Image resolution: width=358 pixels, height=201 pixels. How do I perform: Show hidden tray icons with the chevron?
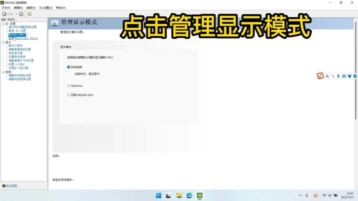(300, 195)
